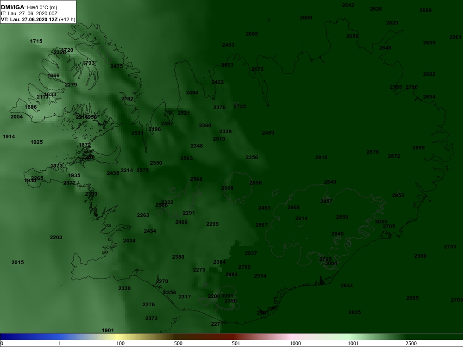The width and height of the screenshot is (463, 347).
Task: Click the map value 2878
Action: point(373,152)
